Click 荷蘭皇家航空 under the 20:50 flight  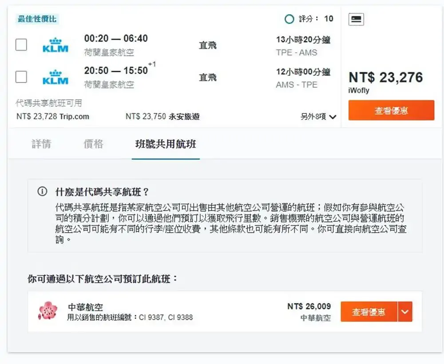pos(109,85)
